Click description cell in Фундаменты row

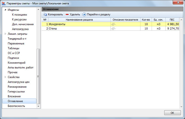(x=125, y=24)
